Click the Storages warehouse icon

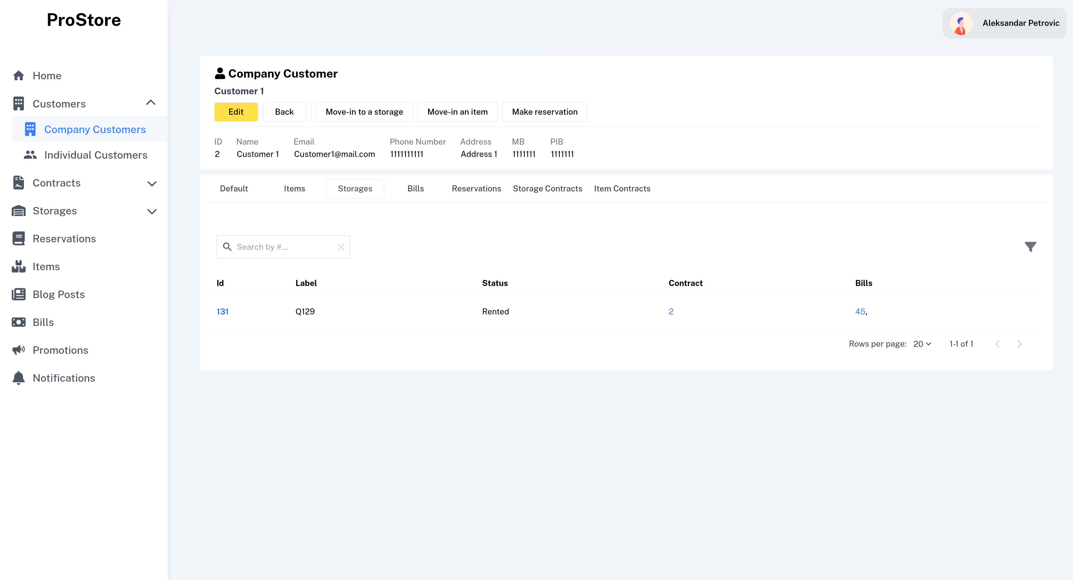(x=18, y=211)
